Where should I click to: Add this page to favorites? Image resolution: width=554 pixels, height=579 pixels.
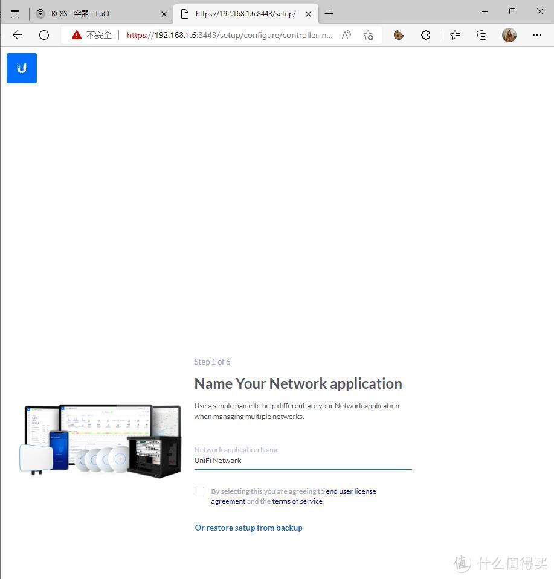[368, 35]
